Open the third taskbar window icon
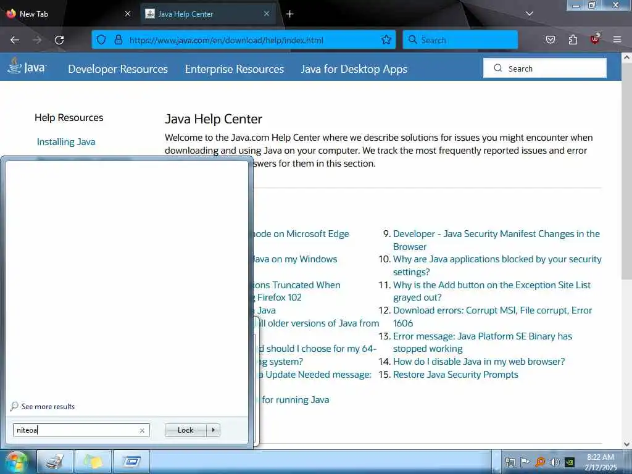The width and height of the screenshot is (632, 474). pos(131,462)
